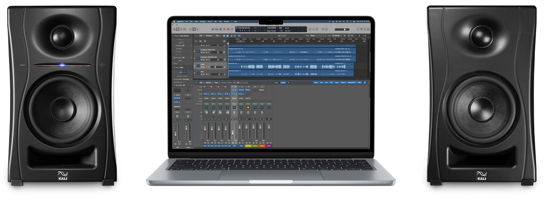The image size is (545, 203).
Task: Open the Navigate menu in the menu bar
Action: point(203,21)
